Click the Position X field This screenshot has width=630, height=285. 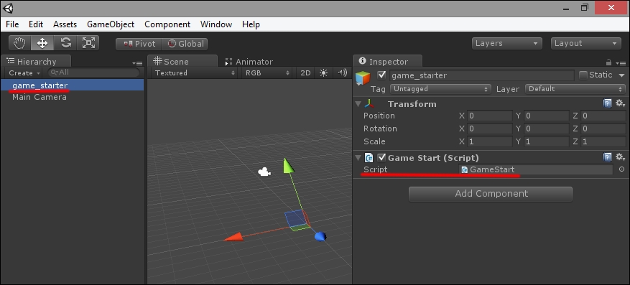(489, 116)
